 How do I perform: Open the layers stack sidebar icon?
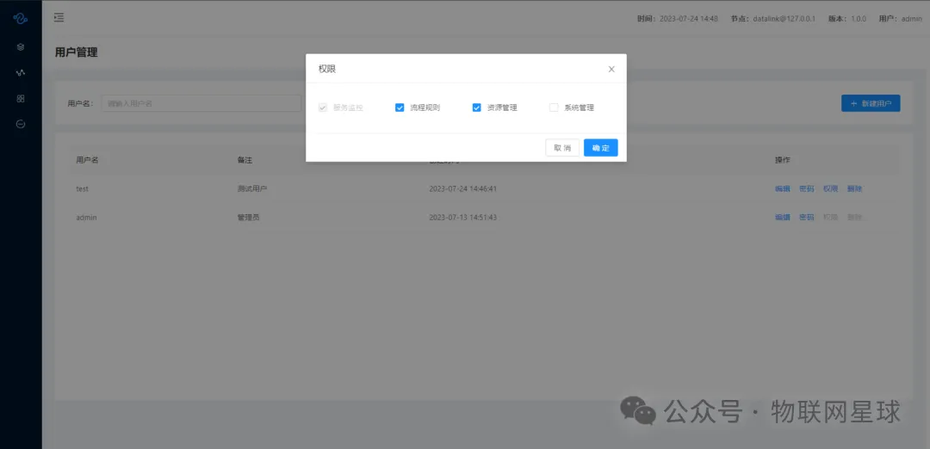pyautogui.click(x=21, y=46)
